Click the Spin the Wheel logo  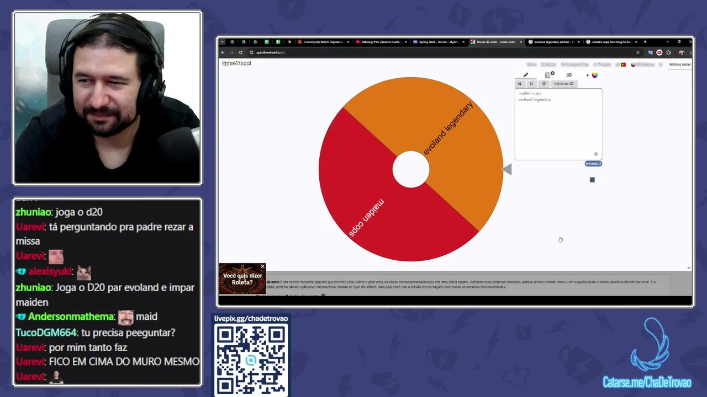pyautogui.click(x=236, y=63)
